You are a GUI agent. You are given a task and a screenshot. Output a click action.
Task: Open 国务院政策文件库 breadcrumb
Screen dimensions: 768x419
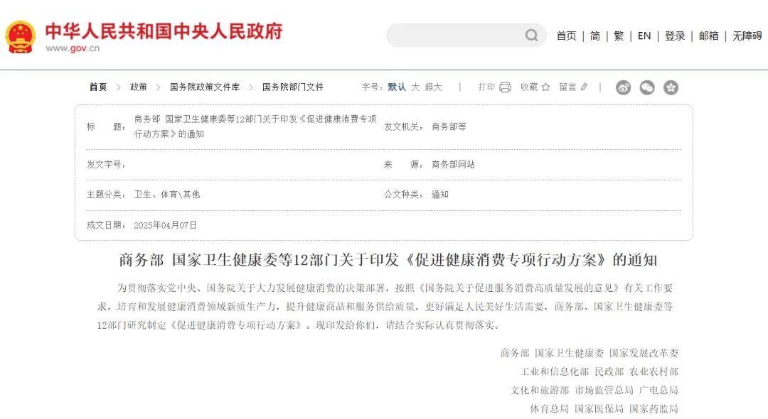[x=205, y=87]
